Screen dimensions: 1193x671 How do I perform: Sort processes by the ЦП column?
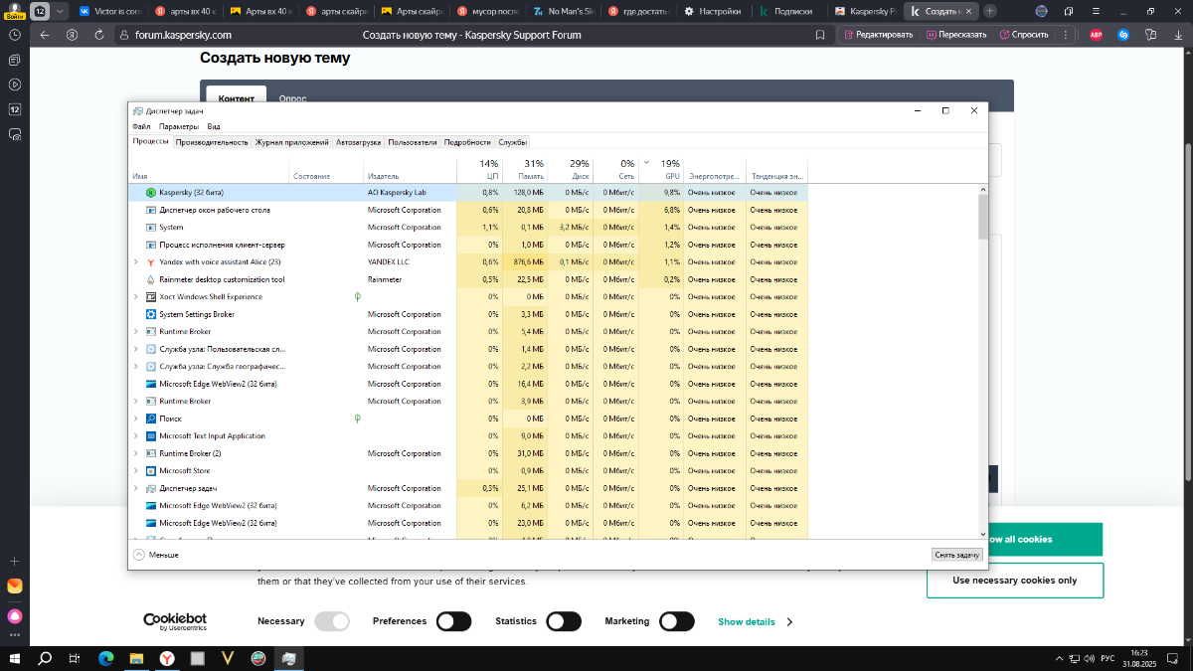[479, 169]
